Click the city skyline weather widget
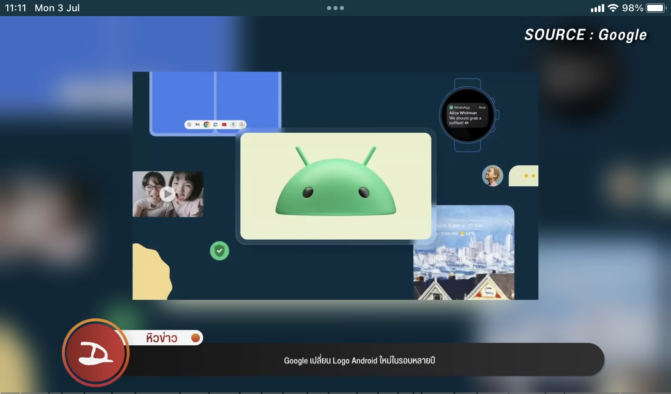671x394 pixels. pyautogui.click(x=464, y=252)
